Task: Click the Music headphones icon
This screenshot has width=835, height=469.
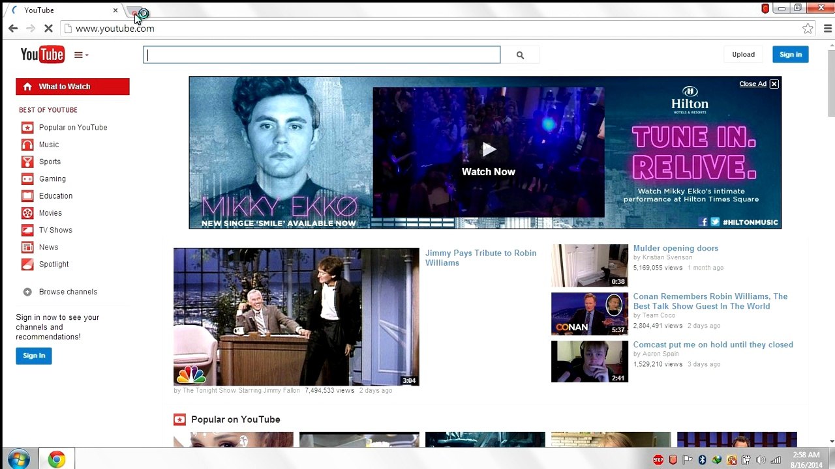Action: 27,145
